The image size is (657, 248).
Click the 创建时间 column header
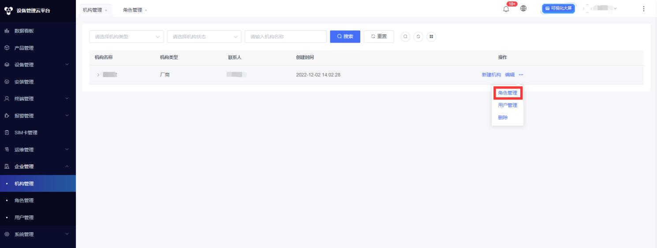[305, 58]
